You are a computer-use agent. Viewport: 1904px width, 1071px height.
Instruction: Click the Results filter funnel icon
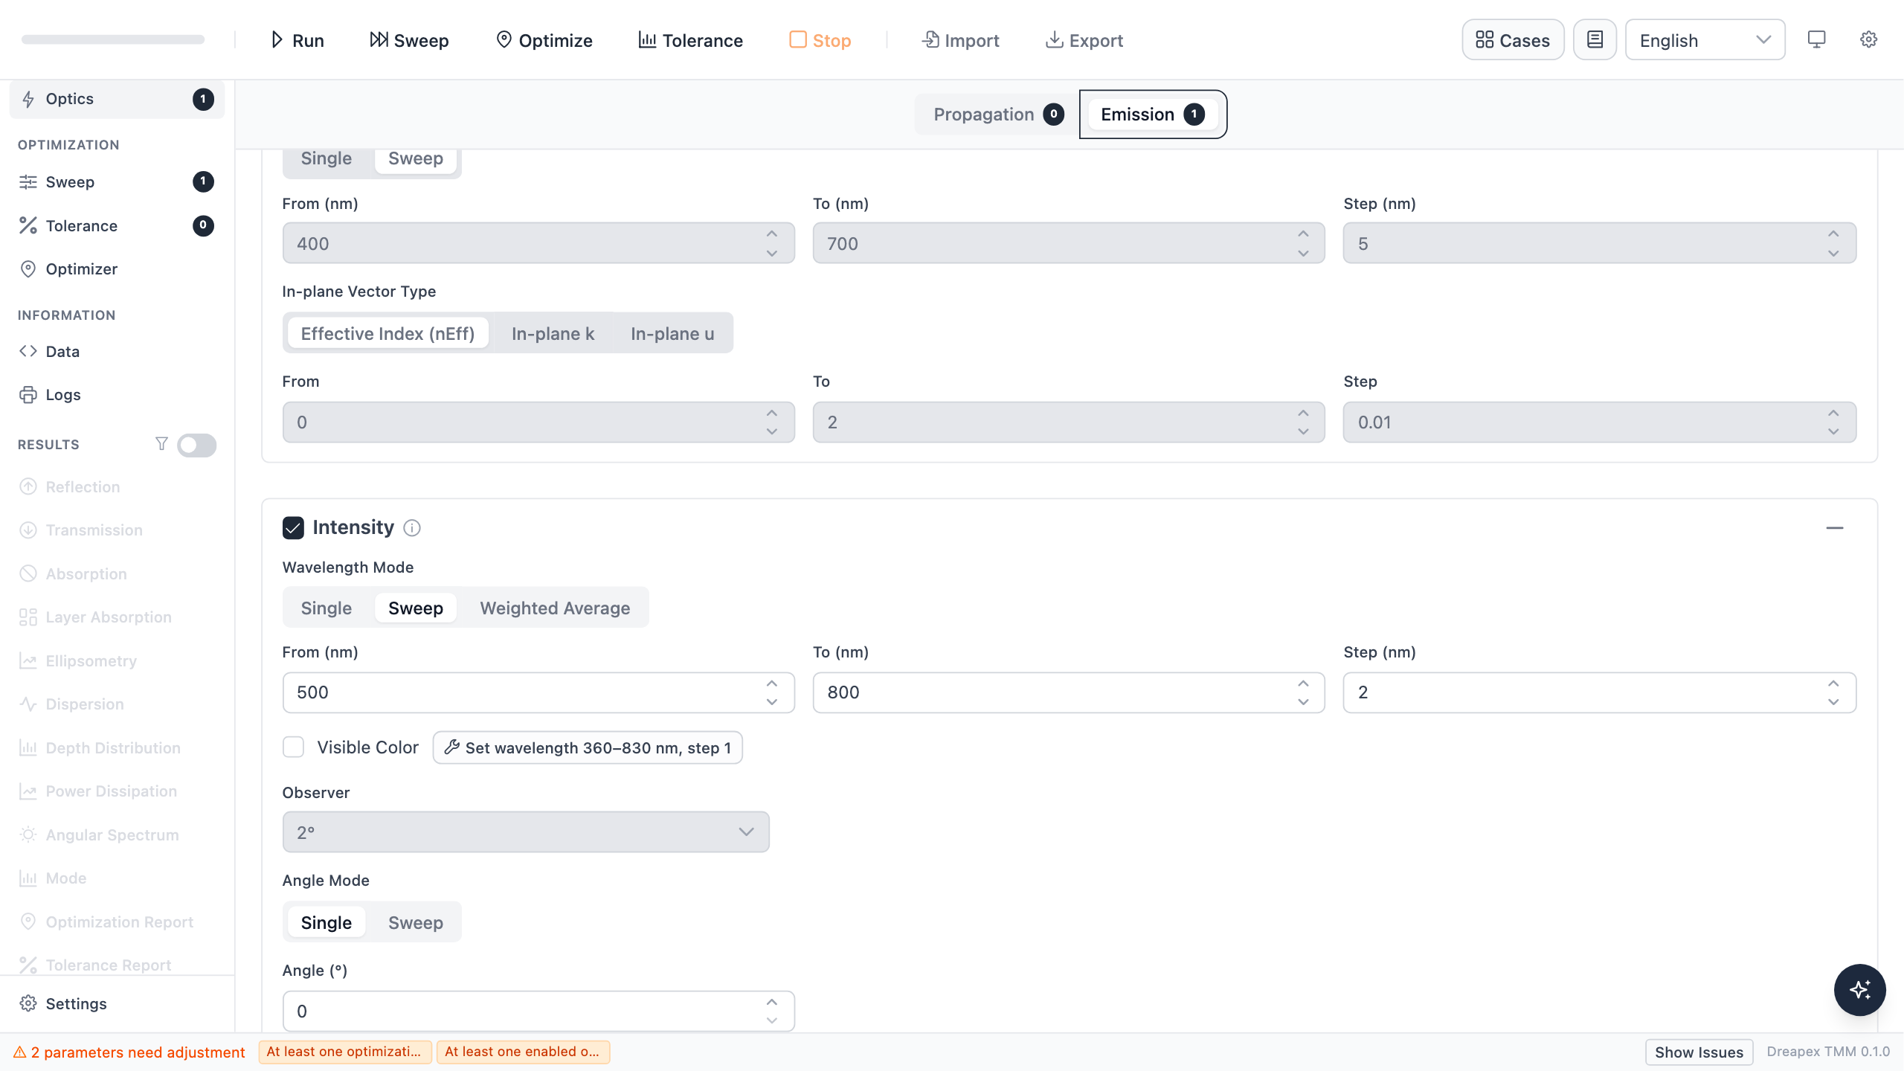coord(161,444)
